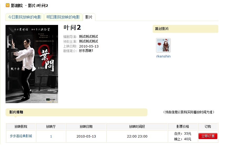The image size is (231, 148).
Task: Switch to the 明日影院放映的电影 tab
Action: [x=63, y=17]
